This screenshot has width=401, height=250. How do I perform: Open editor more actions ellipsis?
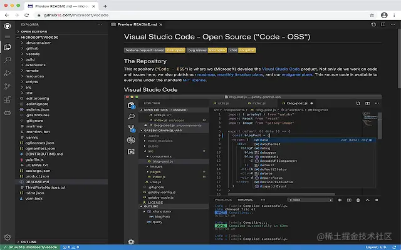[393, 24]
